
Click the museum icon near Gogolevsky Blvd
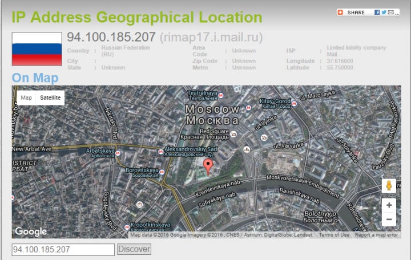140,204
